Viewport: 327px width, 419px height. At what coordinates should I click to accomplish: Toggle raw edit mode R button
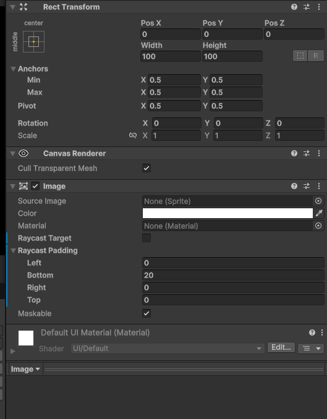click(x=316, y=56)
